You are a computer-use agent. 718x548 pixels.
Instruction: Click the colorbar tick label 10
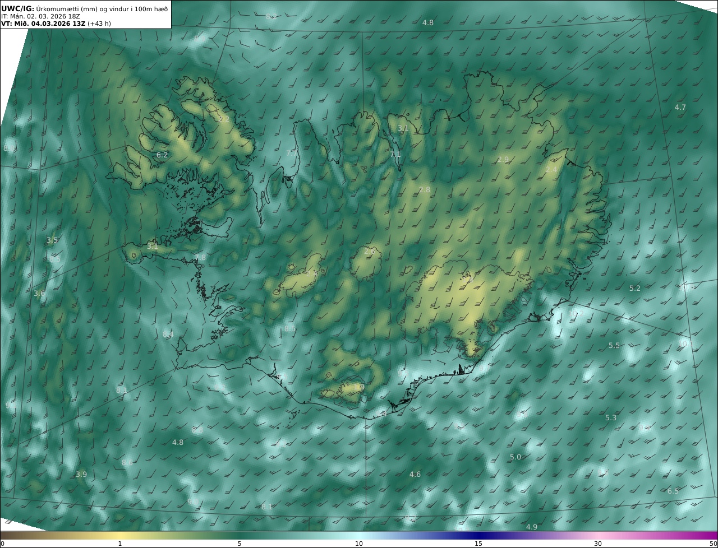tap(359, 544)
